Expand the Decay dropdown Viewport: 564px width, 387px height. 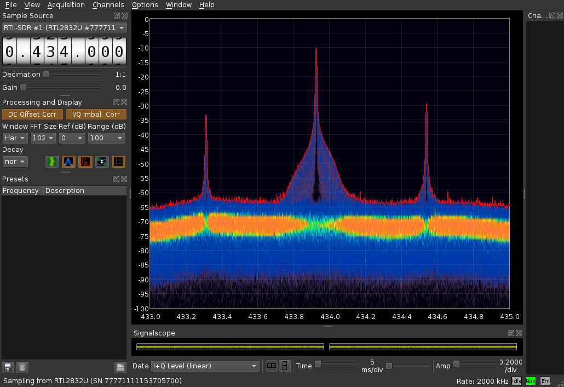click(15, 162)
